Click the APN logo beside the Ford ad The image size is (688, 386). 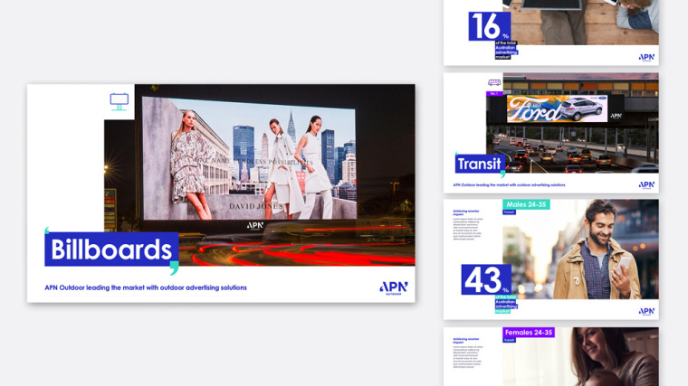click(616, 116)
